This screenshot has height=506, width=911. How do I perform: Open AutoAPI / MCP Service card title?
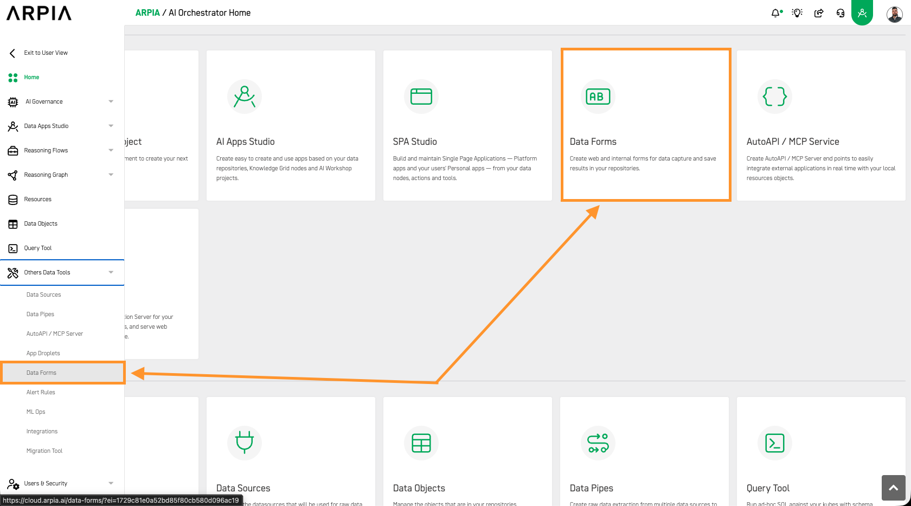coord(793,142)
